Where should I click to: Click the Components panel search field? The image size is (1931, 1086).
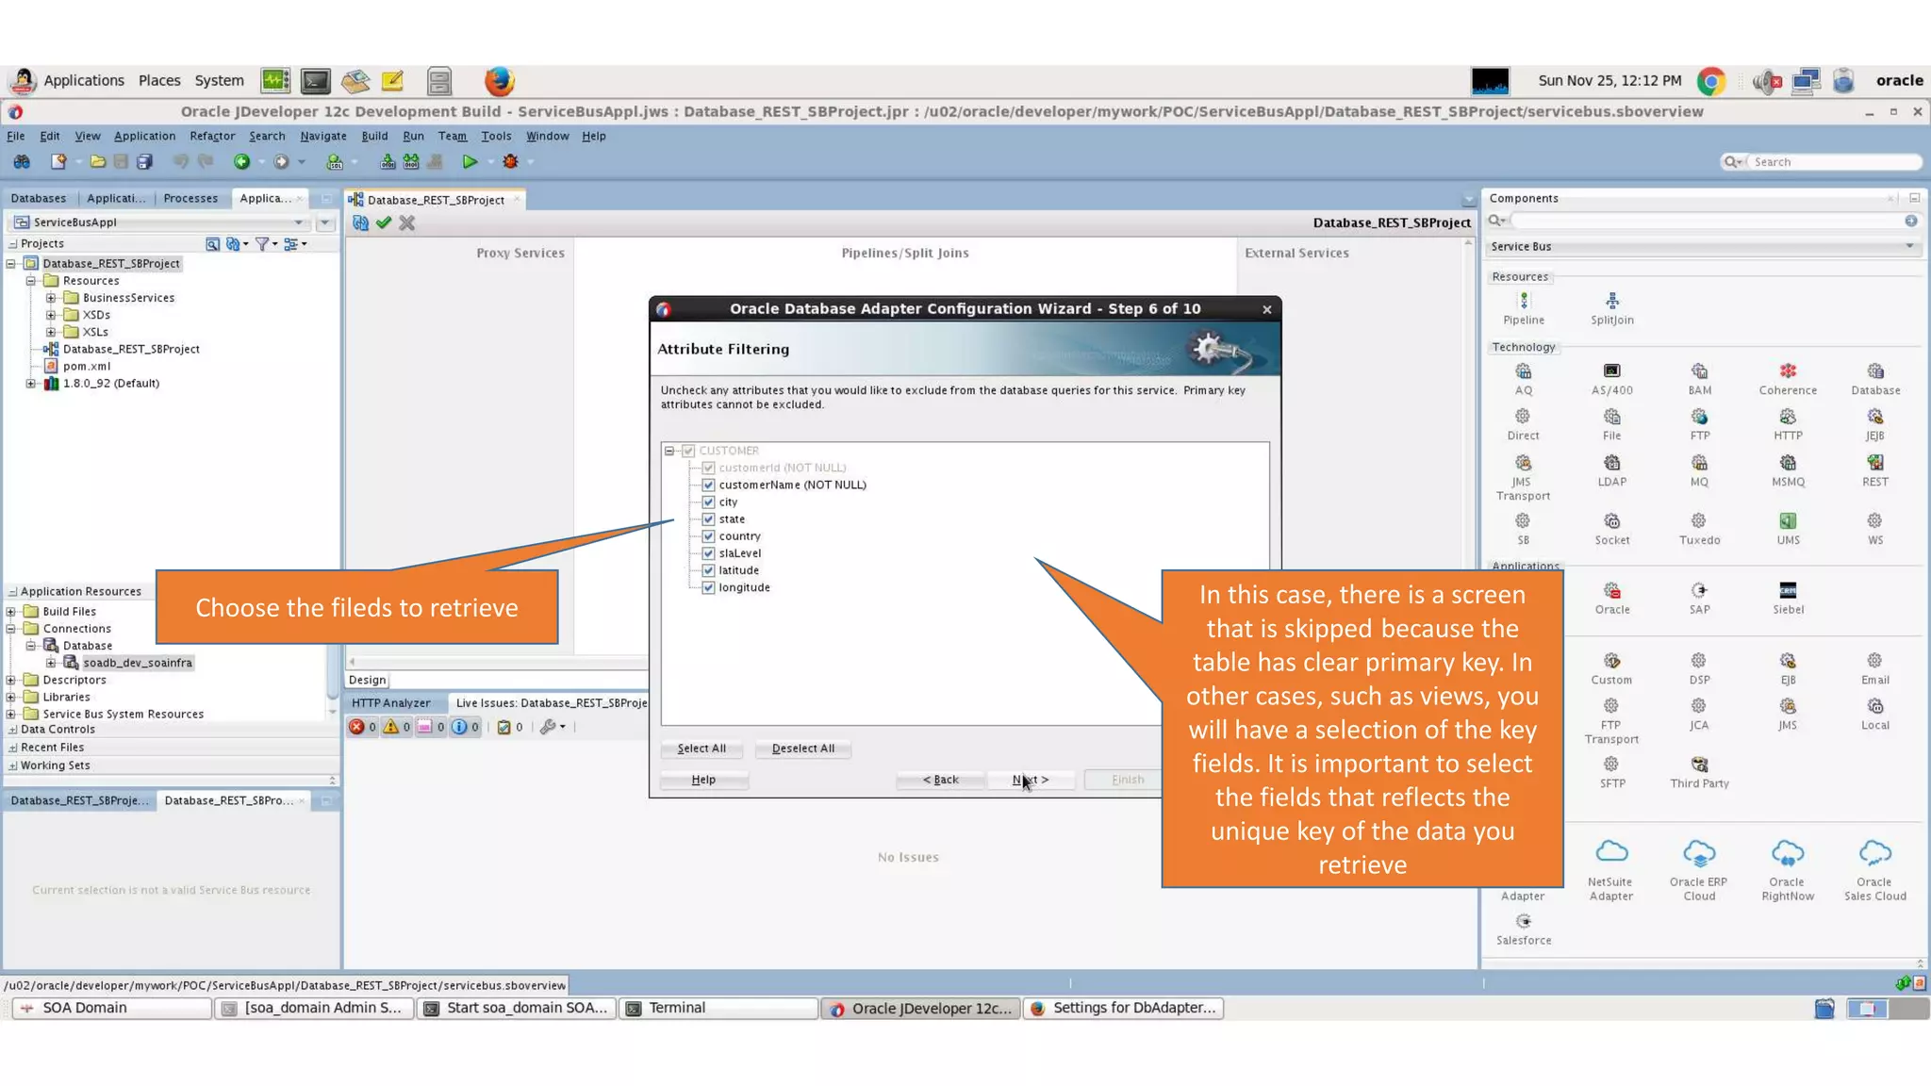[1707, 221]
